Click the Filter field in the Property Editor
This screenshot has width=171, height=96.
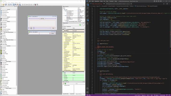click(71, 25)
